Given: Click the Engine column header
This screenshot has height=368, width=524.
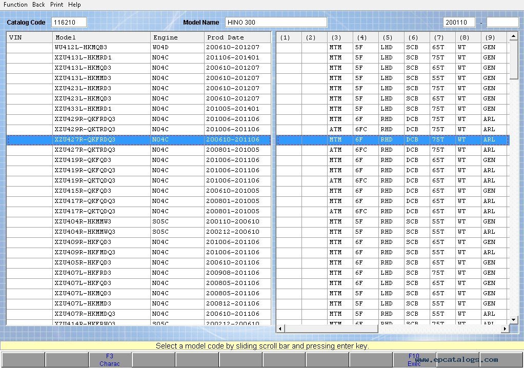Looking at the screenshot, I should 177,37.
